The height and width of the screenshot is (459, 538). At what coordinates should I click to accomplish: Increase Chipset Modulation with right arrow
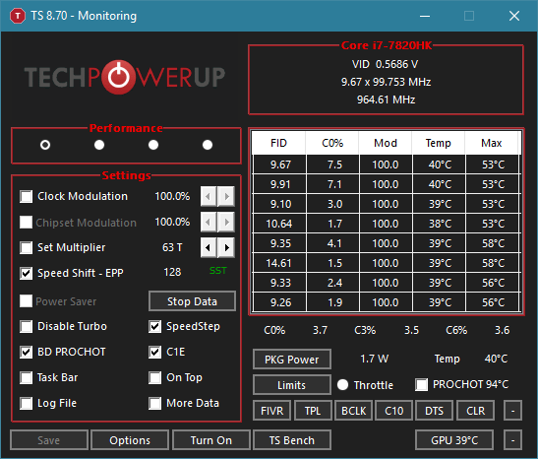(x=226, y=222)
